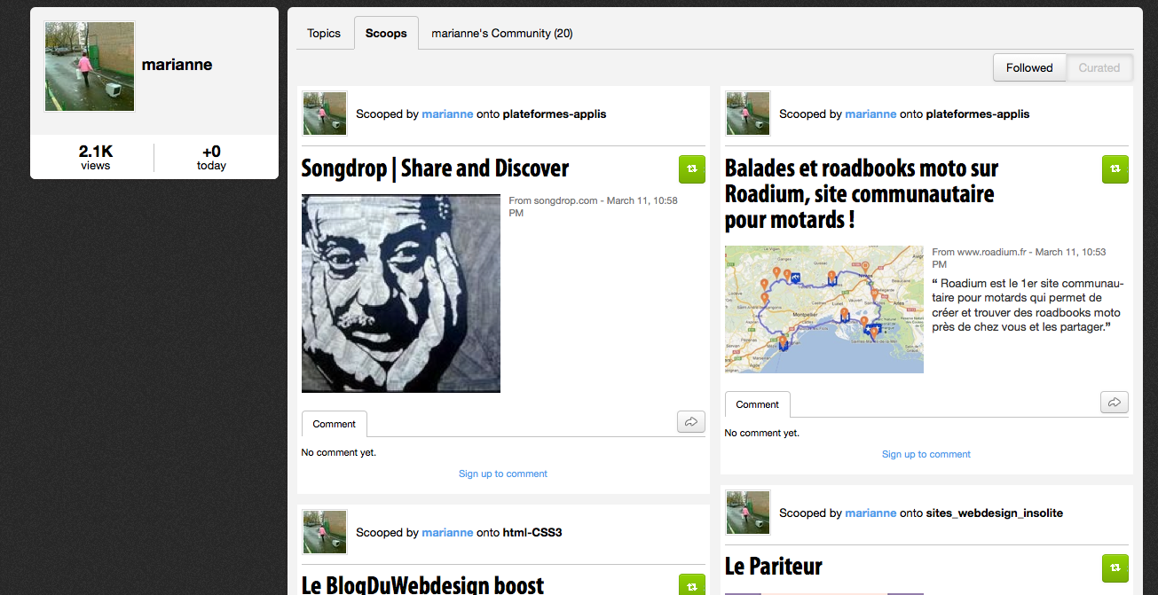Click No comment yet under the Roadium post
Image resolution: width=1158 pixels, height=595 pixels.
[761, 433]
